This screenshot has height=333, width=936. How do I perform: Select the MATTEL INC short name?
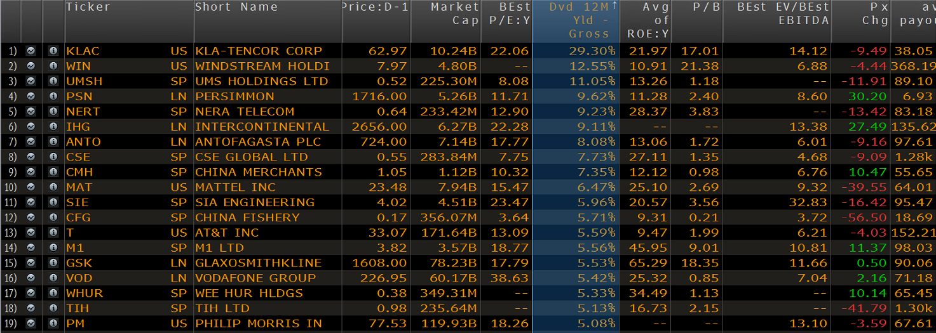tap(236, 187)
